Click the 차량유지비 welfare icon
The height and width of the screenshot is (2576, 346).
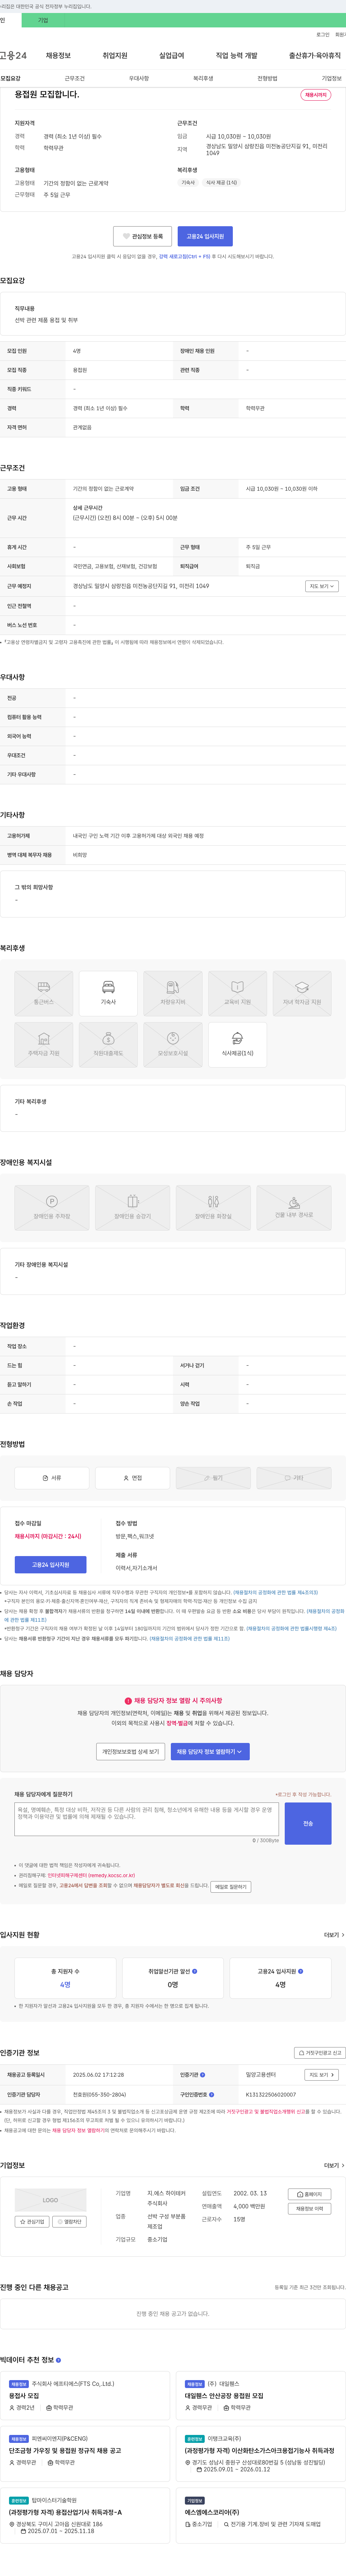tap(173, 993)
